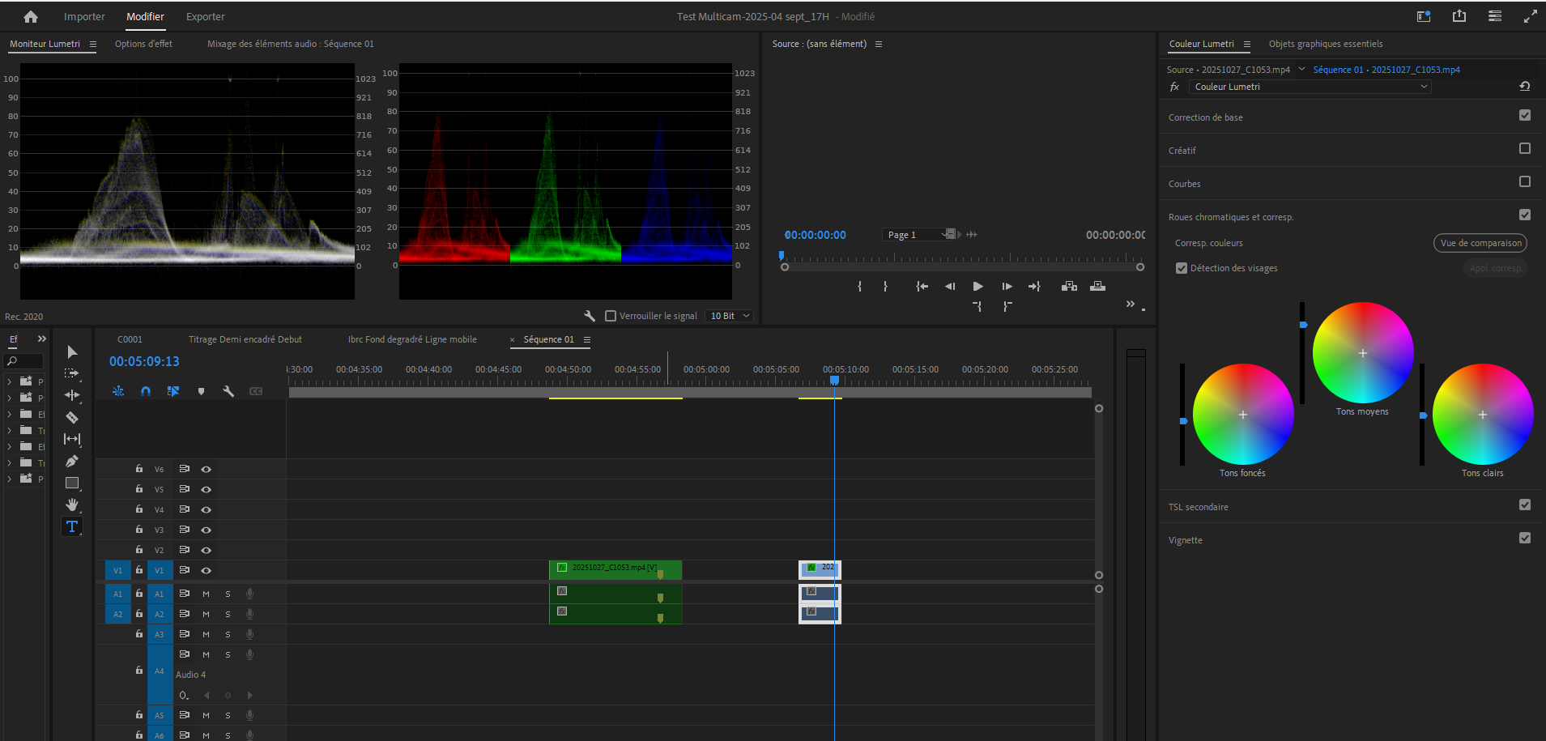
Task: Toggle the Verrouiller le signal checkbox
Action: [611, 316]
